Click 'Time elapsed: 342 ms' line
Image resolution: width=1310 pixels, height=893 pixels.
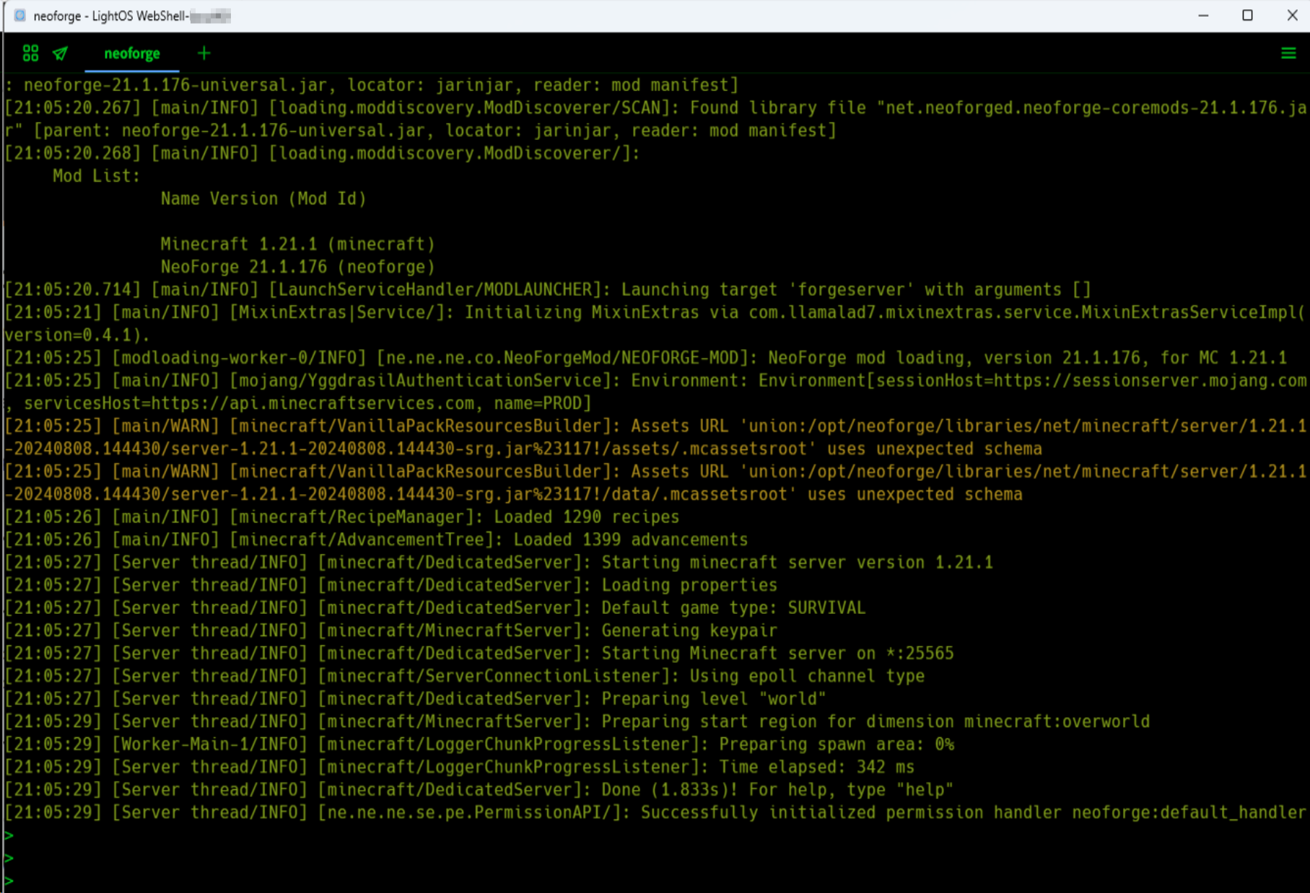click(x=460, y=767)
